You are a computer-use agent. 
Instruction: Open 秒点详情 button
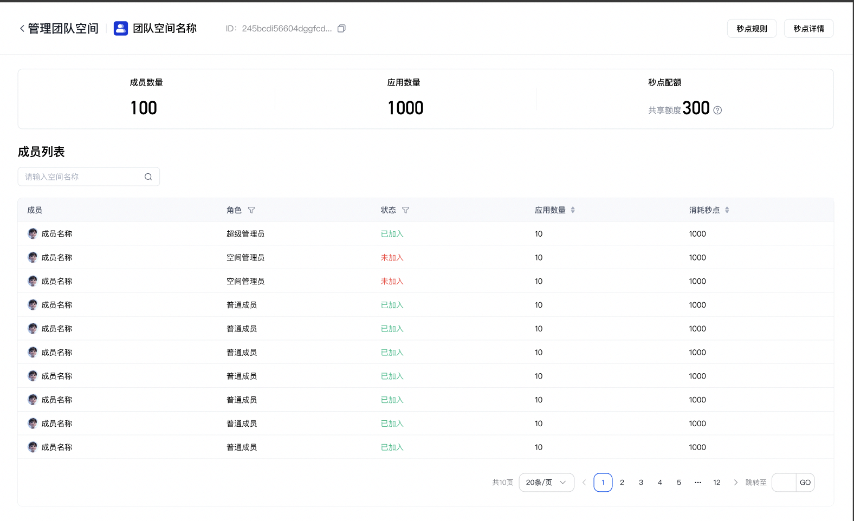pos(808,29)
